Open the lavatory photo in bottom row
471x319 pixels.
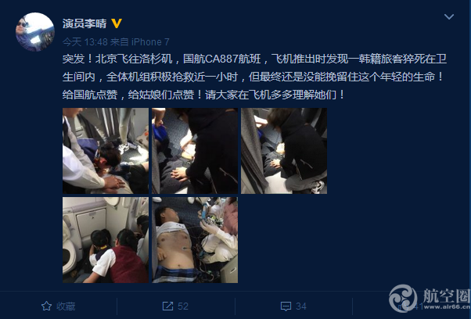click(x=106, y=240)
